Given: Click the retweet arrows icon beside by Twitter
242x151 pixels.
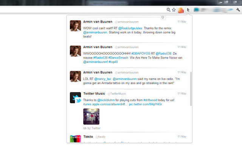Looking at the screenshot, I should [85, 128].
